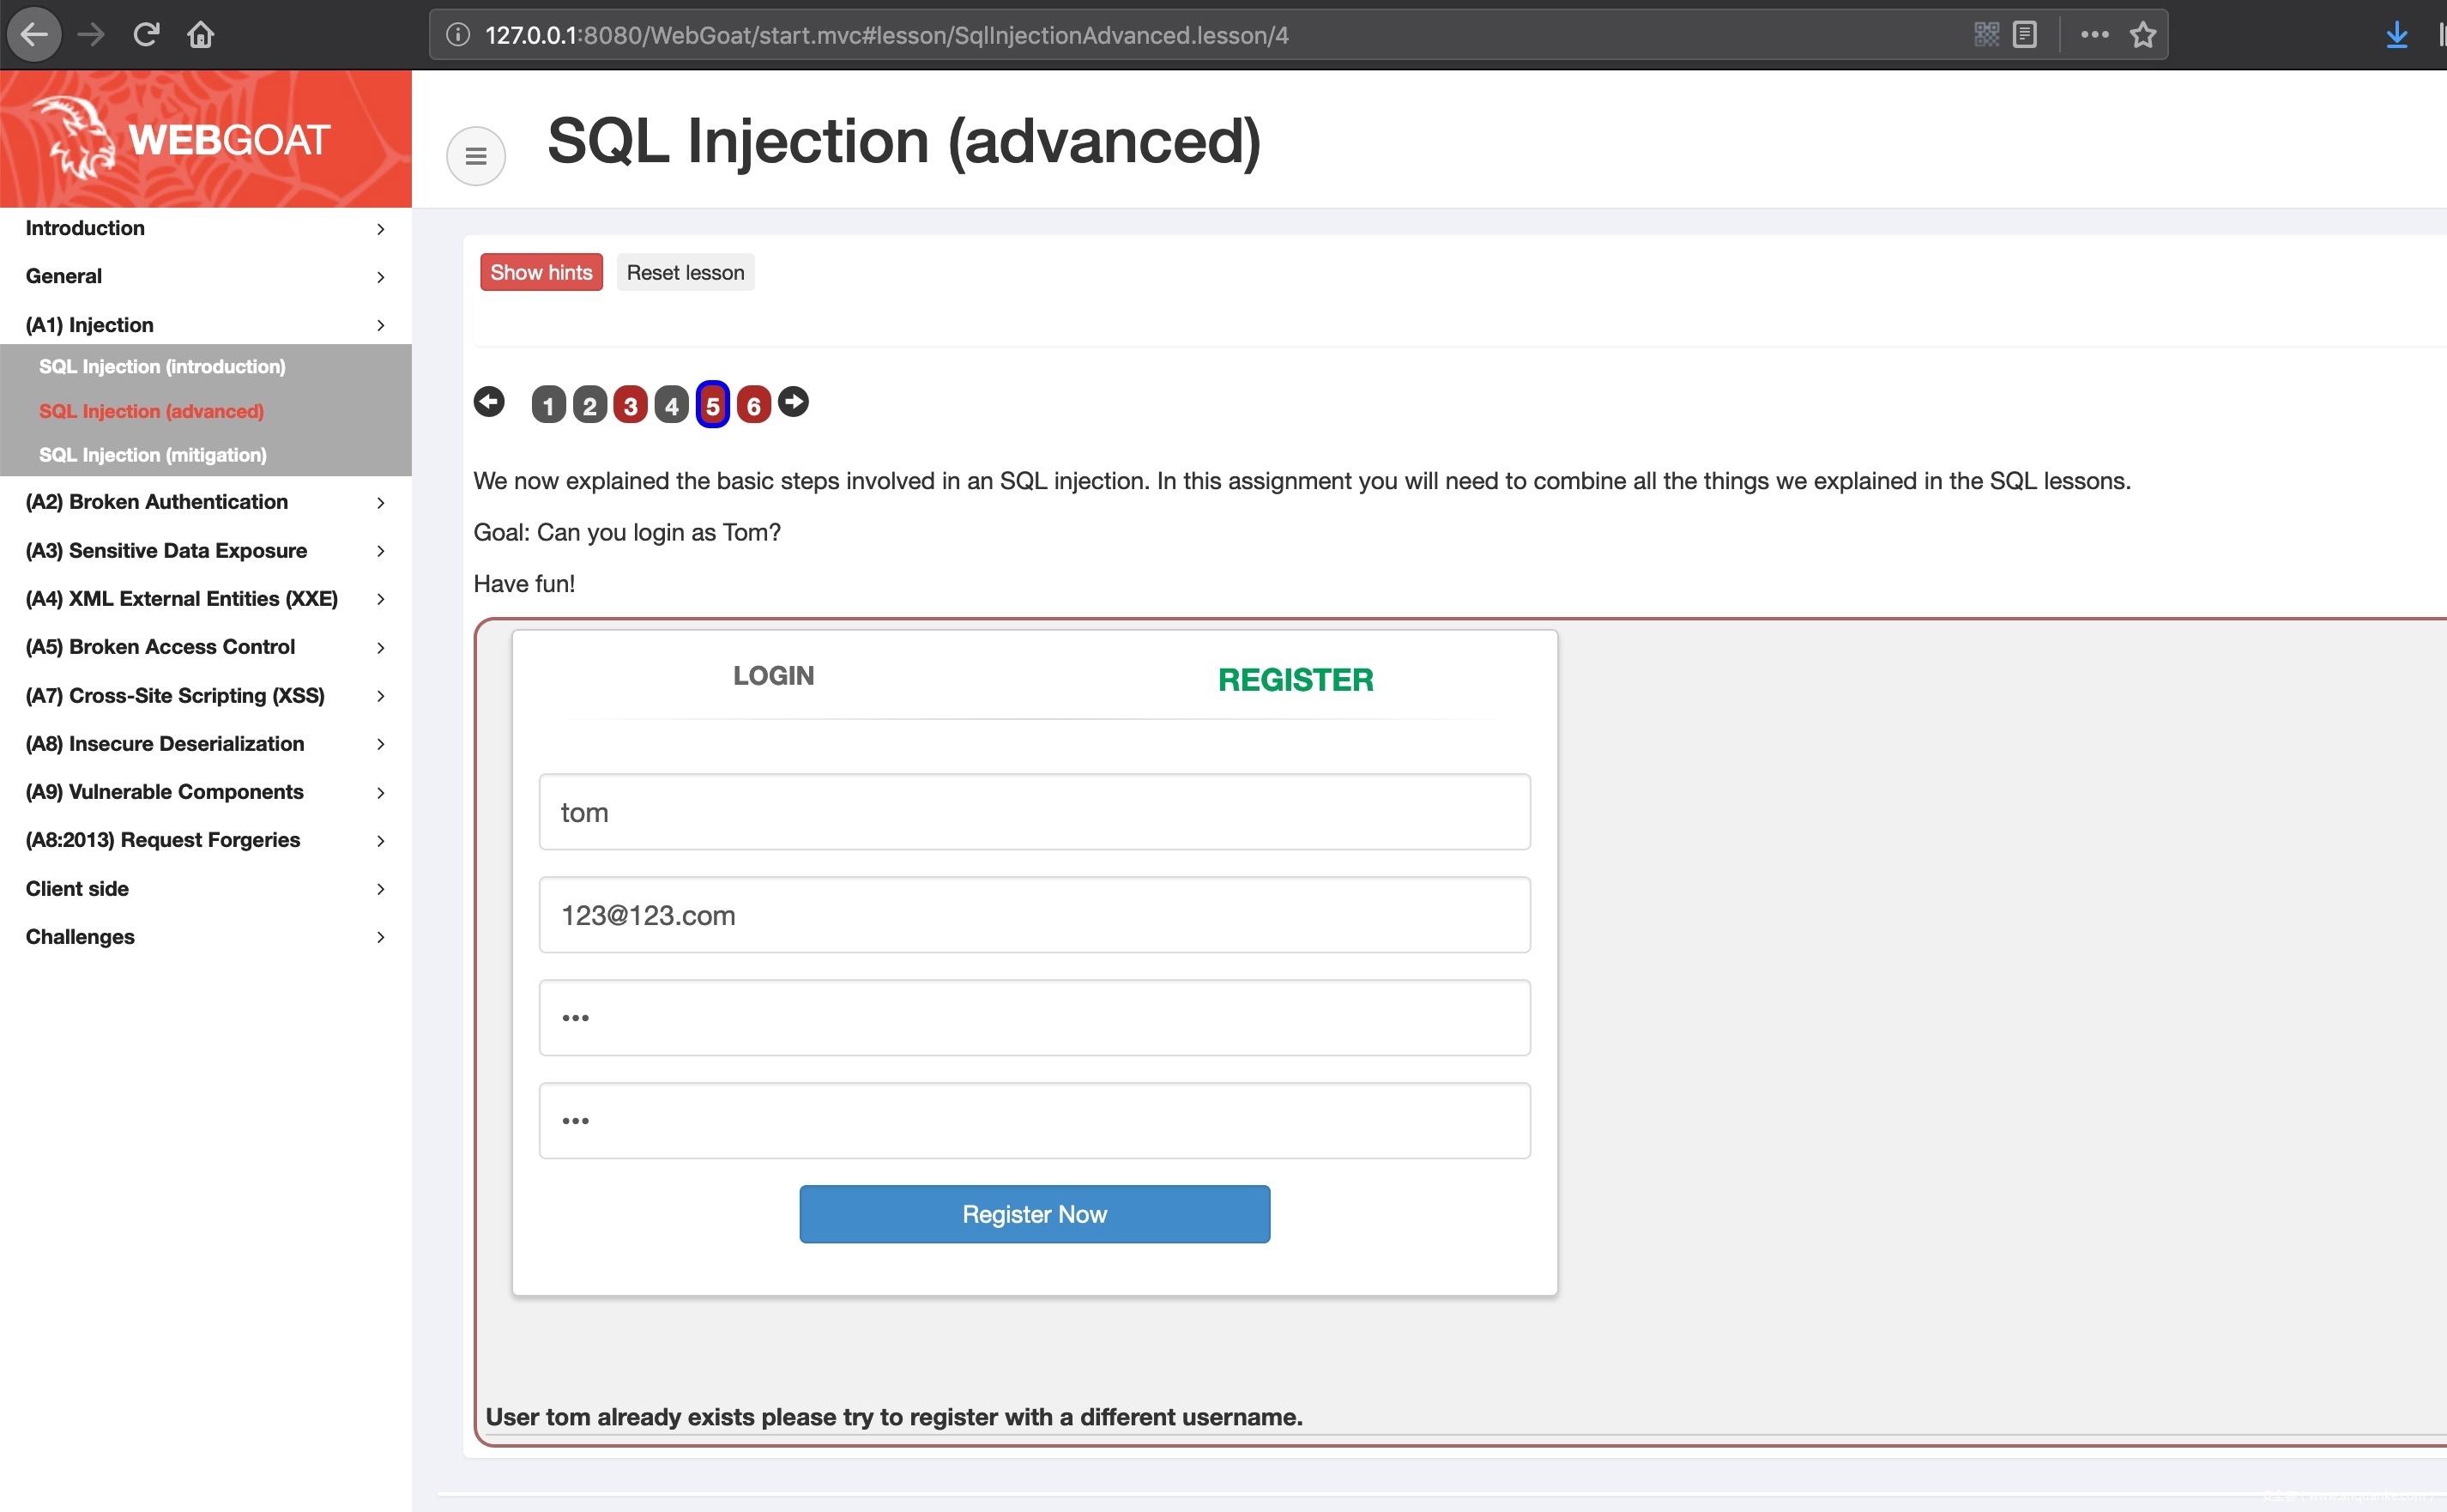Toggle sidebar with hamburger menu button
This screenshot has height=1512, width=2447.
click(x=476, y=156)
